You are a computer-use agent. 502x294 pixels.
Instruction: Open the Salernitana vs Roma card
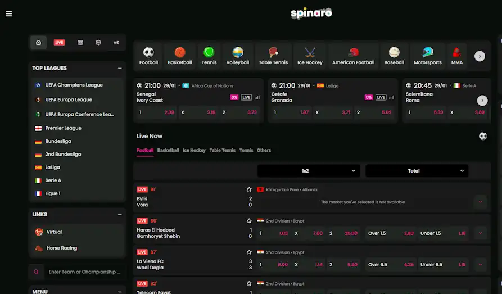[x=446, y=101]
